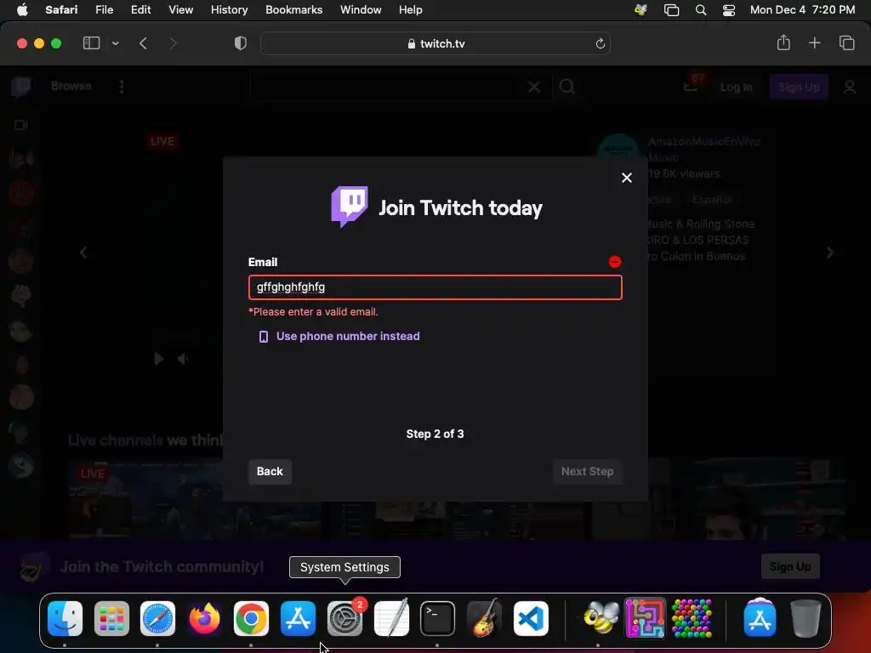This screenshot has height=653, width=871.
Task: Click the Twitch search magnifier button
Action: [x=566, y=87]
